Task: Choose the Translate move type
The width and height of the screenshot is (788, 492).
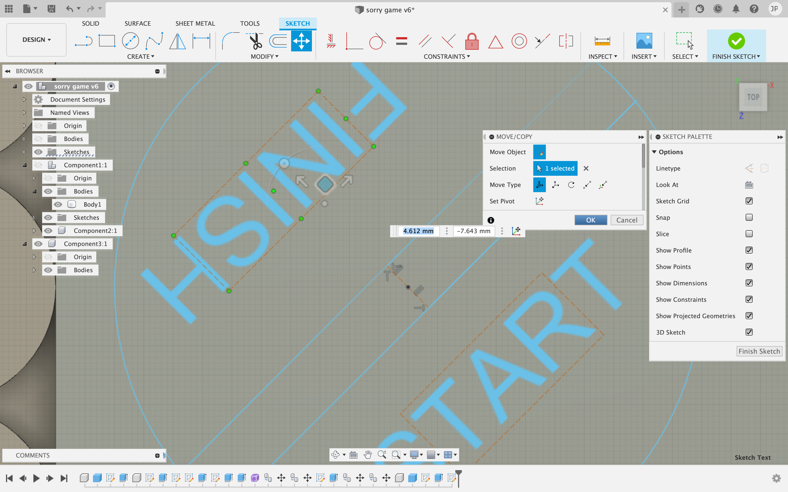Action: pyautogui.click(x=555, y=185)
